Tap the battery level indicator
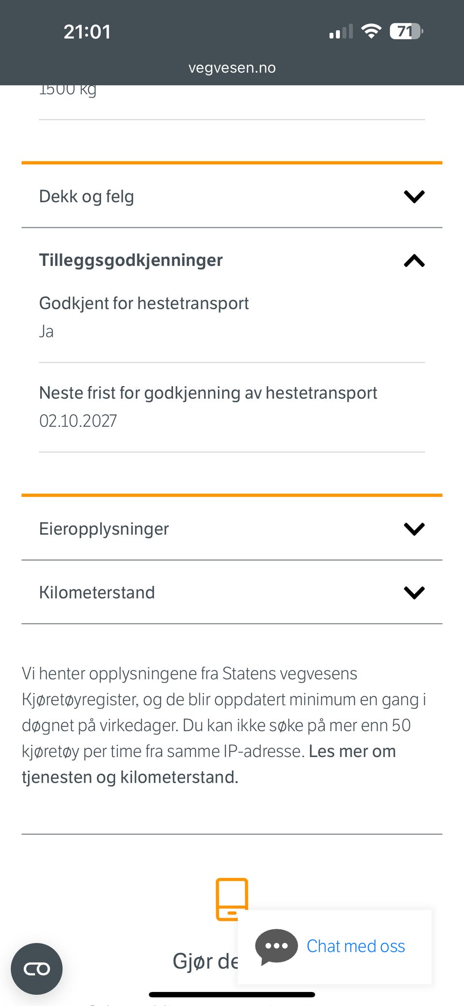Screen dimensions: 464x1006 click(x=406, y=31)
